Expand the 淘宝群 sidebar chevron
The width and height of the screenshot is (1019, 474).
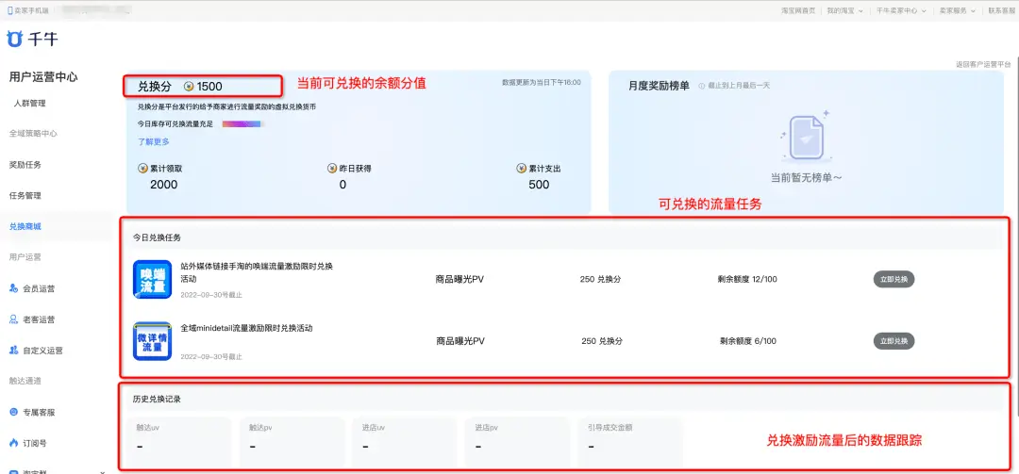pyautogui.click(x=103, y=471)
